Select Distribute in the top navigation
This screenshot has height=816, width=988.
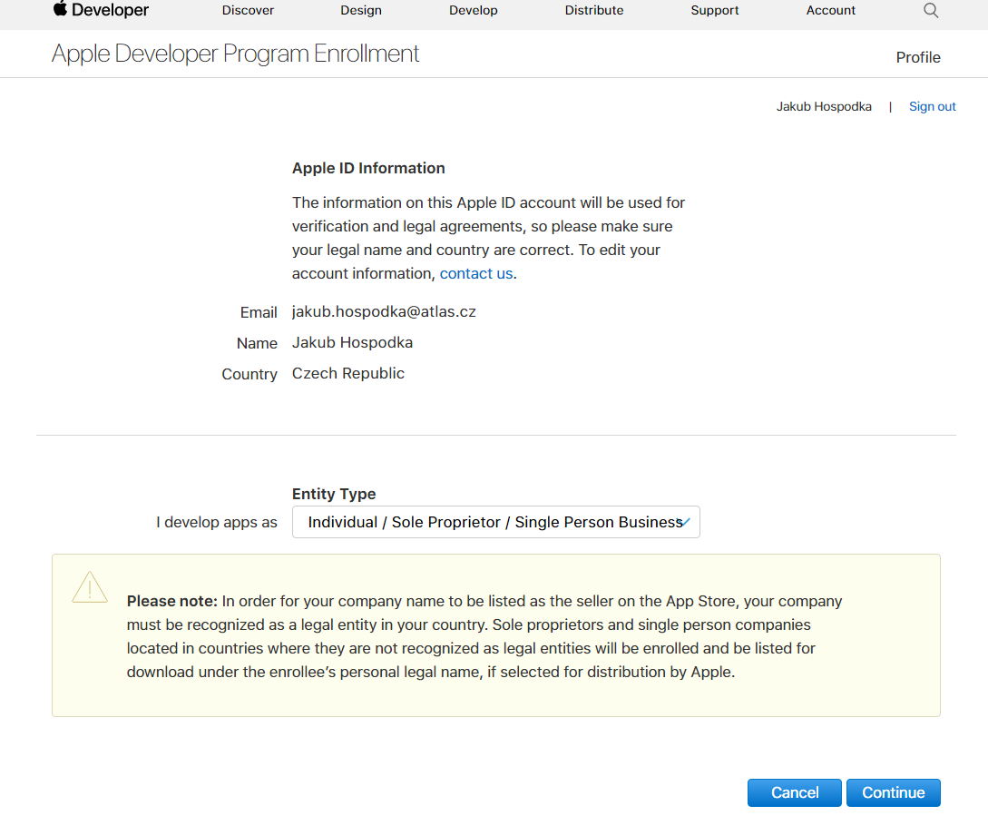tap(594, 11)
